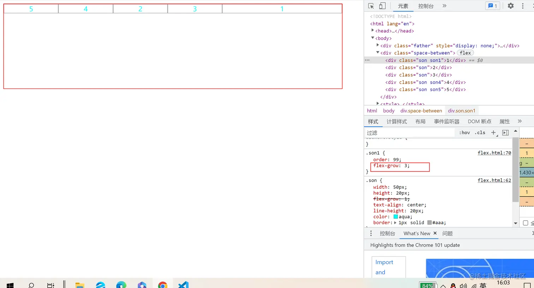The height and width of the screenshot is (288, 534).
Task: Expand the head element node
Action: click(x=373, y=31)
